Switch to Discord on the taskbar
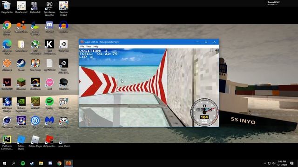The width and height of the screenshot is (298, 167). pyautogui.click(x=50, y=163)
